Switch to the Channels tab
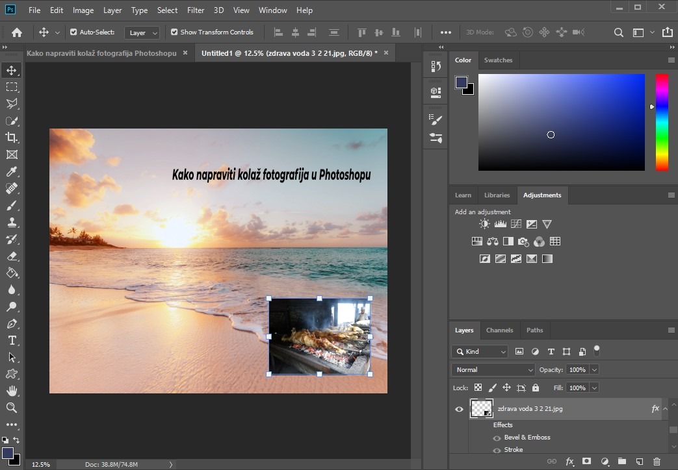Screen dimensions: 678x470 point(499,330)
